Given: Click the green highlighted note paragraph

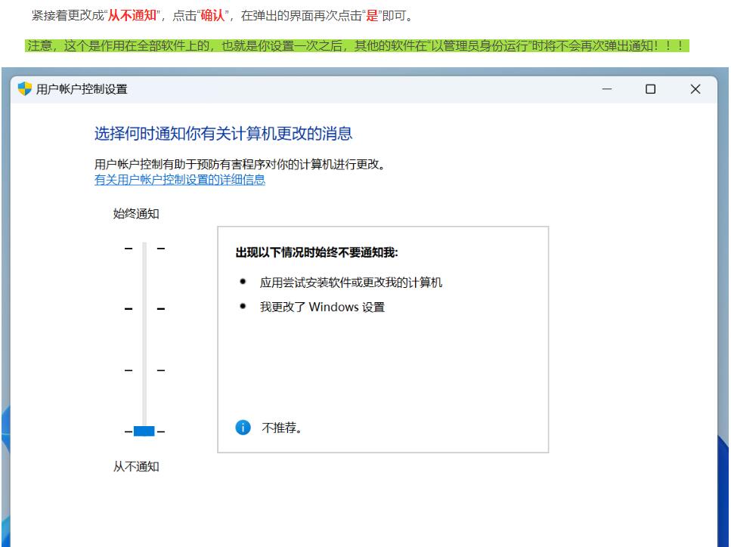Looking at the screenshot, I should point(358,47).
